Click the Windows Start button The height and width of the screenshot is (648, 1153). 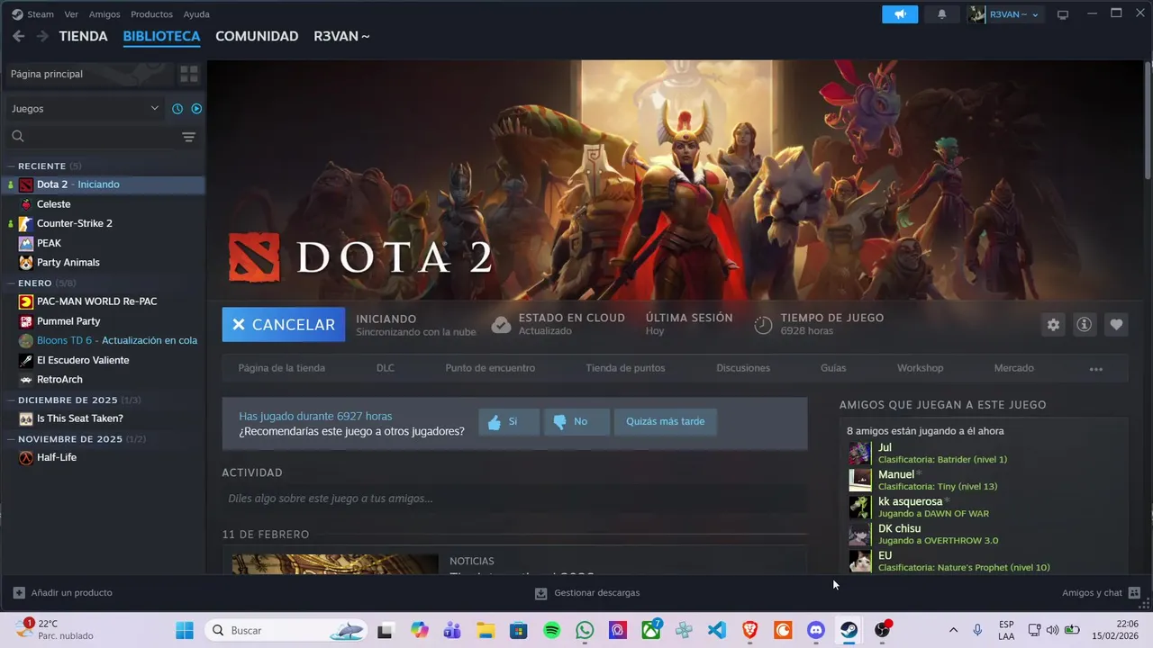(185, 631)
